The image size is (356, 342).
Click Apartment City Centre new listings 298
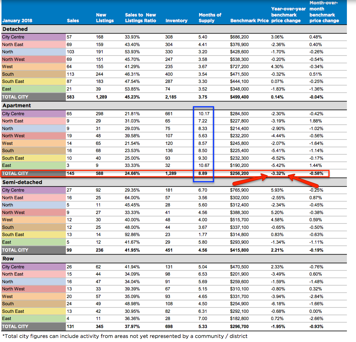[100, 114]
